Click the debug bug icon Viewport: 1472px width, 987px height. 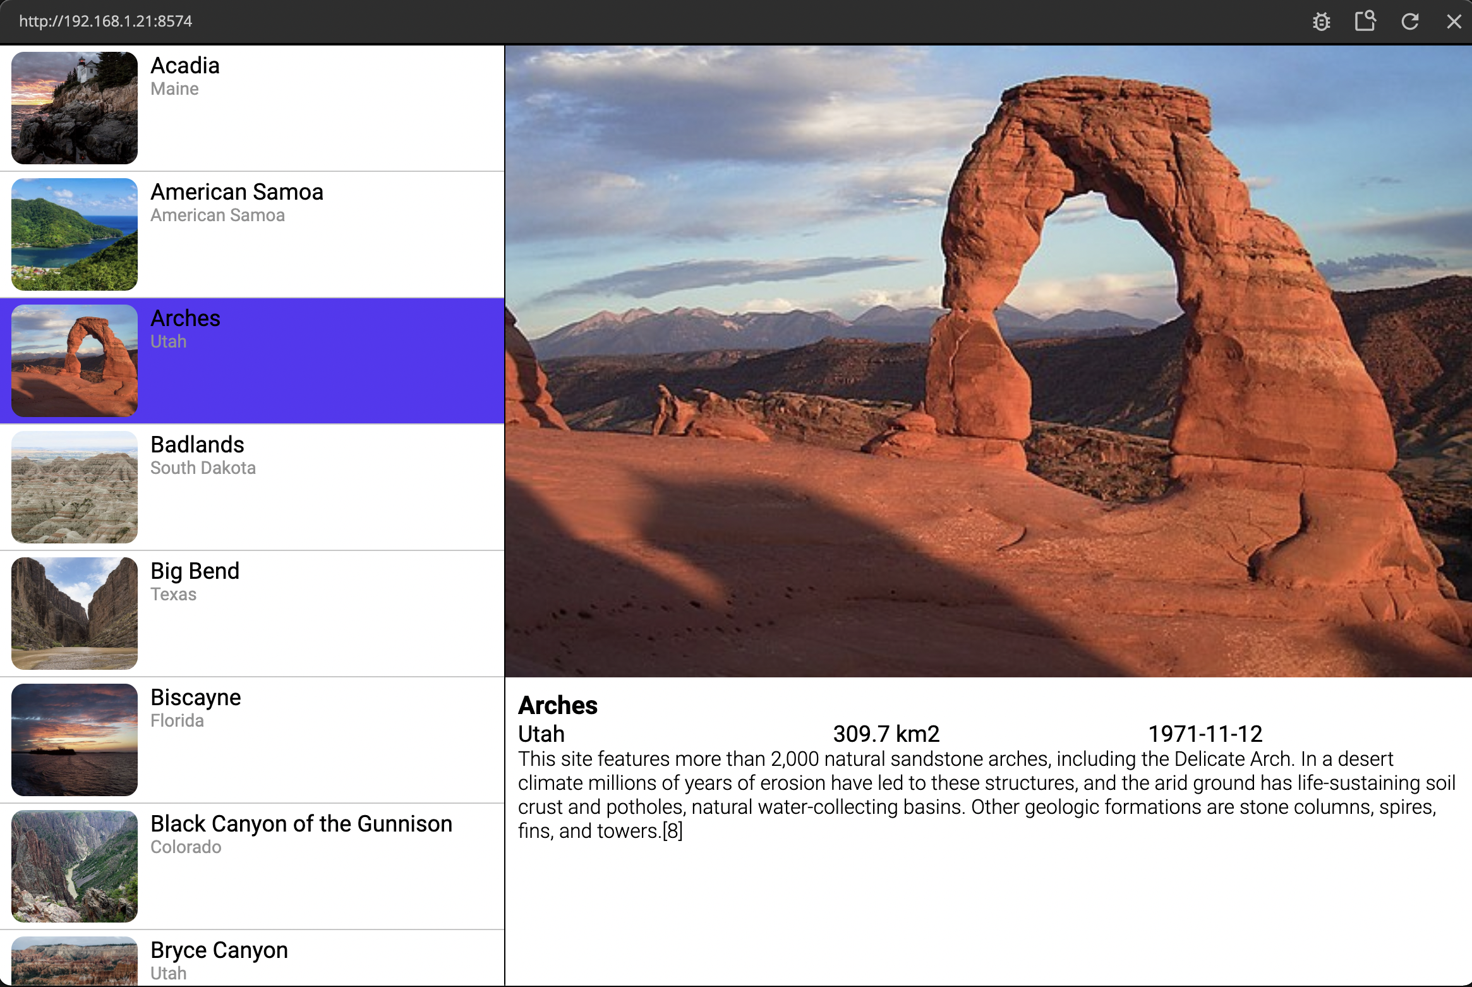click(1321, 22)
